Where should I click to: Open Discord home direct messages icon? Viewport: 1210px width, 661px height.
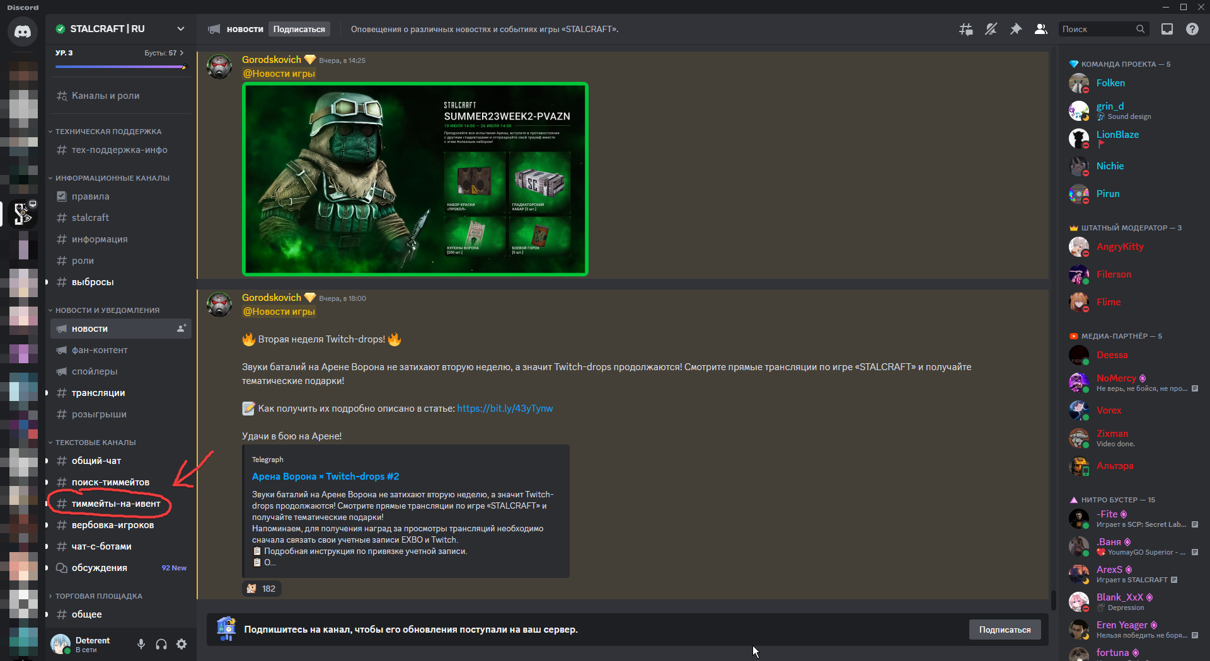23,31
